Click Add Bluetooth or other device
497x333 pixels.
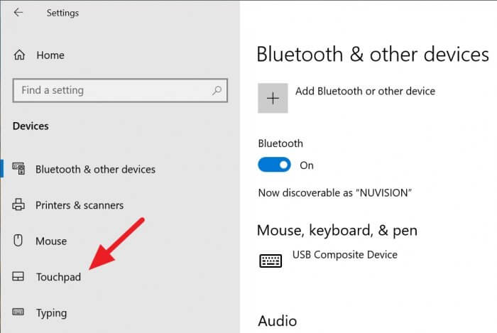365,92
